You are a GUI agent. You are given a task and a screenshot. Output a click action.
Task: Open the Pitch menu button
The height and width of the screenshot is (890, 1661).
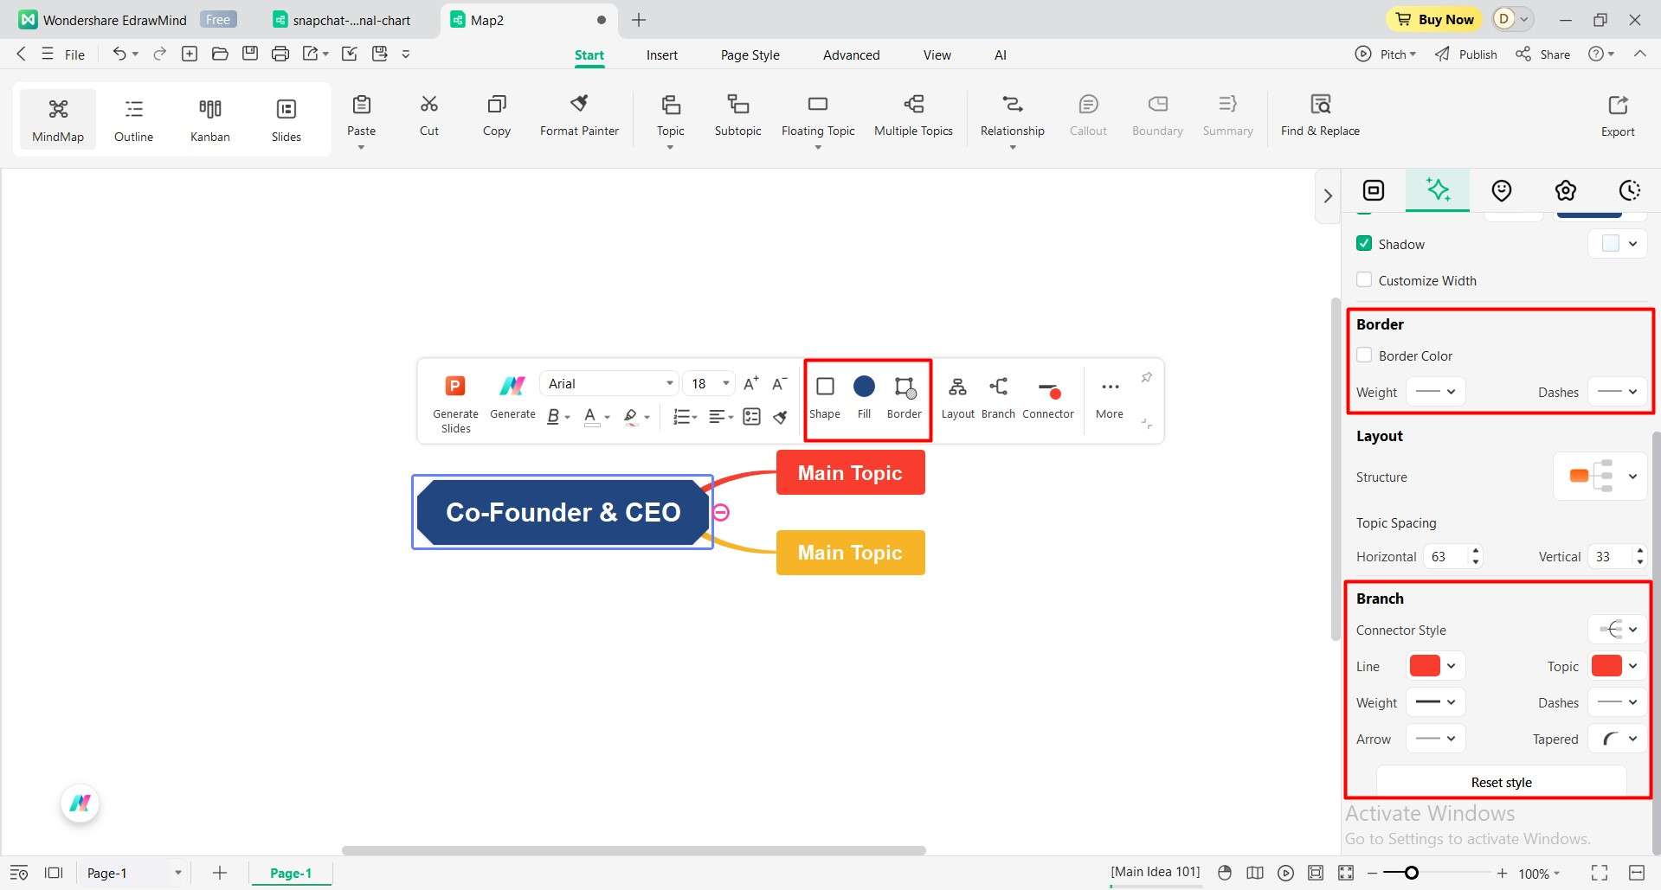coord(1386,54)
